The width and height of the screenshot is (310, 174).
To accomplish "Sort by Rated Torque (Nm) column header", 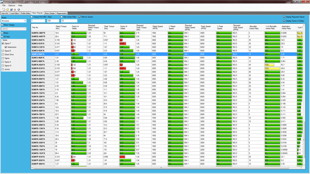I will [63, 27].
